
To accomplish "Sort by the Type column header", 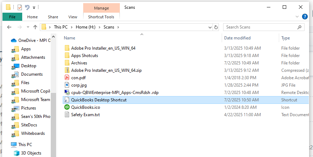I will pyautogui.click(x=286, y=38).
